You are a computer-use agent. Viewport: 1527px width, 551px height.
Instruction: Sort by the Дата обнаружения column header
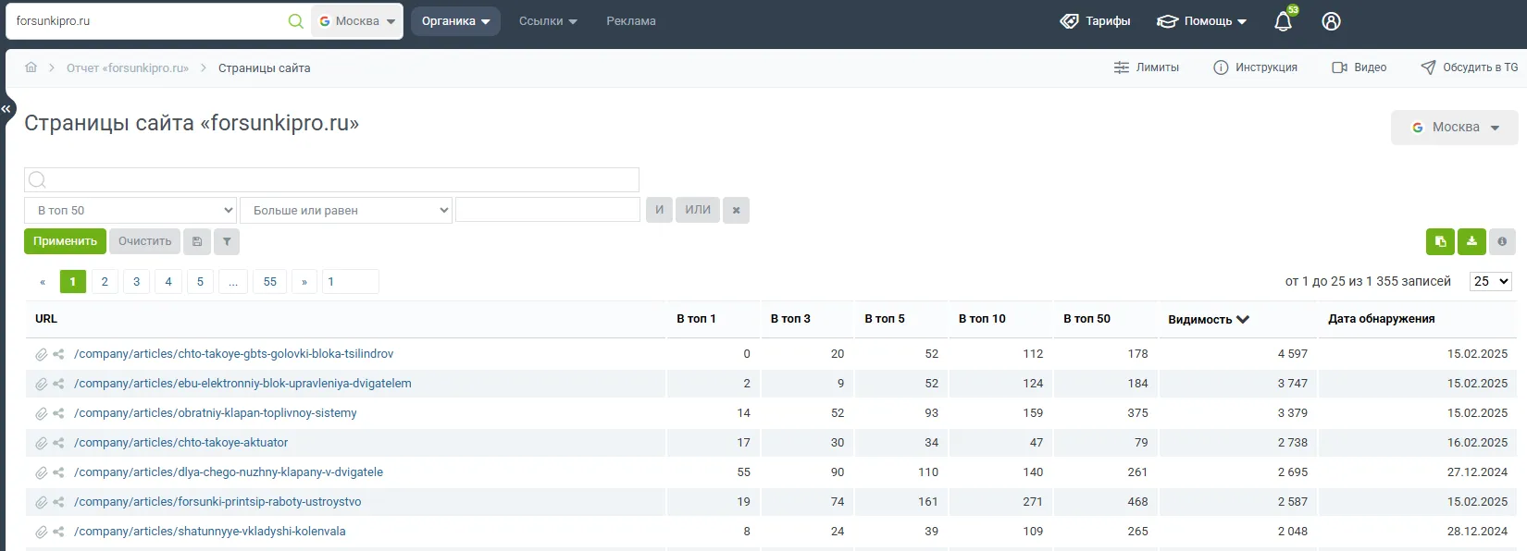[x=1382, y=319]
